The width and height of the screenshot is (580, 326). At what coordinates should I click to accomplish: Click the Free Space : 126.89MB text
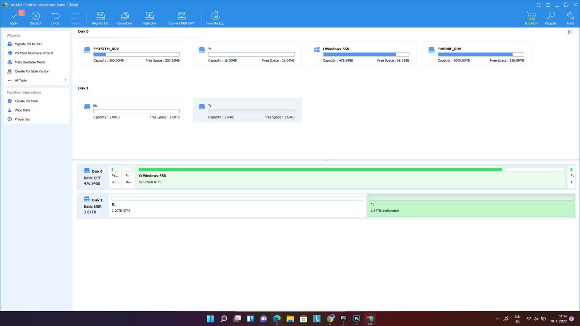[507, 60]
